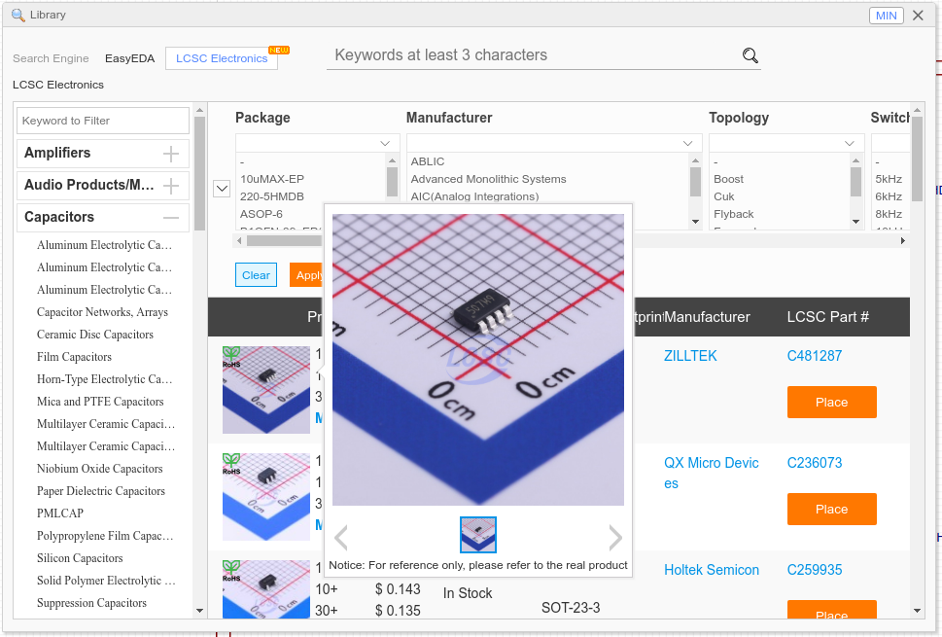Open Capacitor Networks, Arrays subcategory
The width and height of the screenshot is (942, 637).
pos(102,312)
